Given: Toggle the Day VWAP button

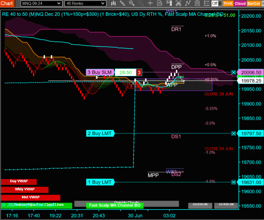Looking at the screenshot, I should 19,182.
